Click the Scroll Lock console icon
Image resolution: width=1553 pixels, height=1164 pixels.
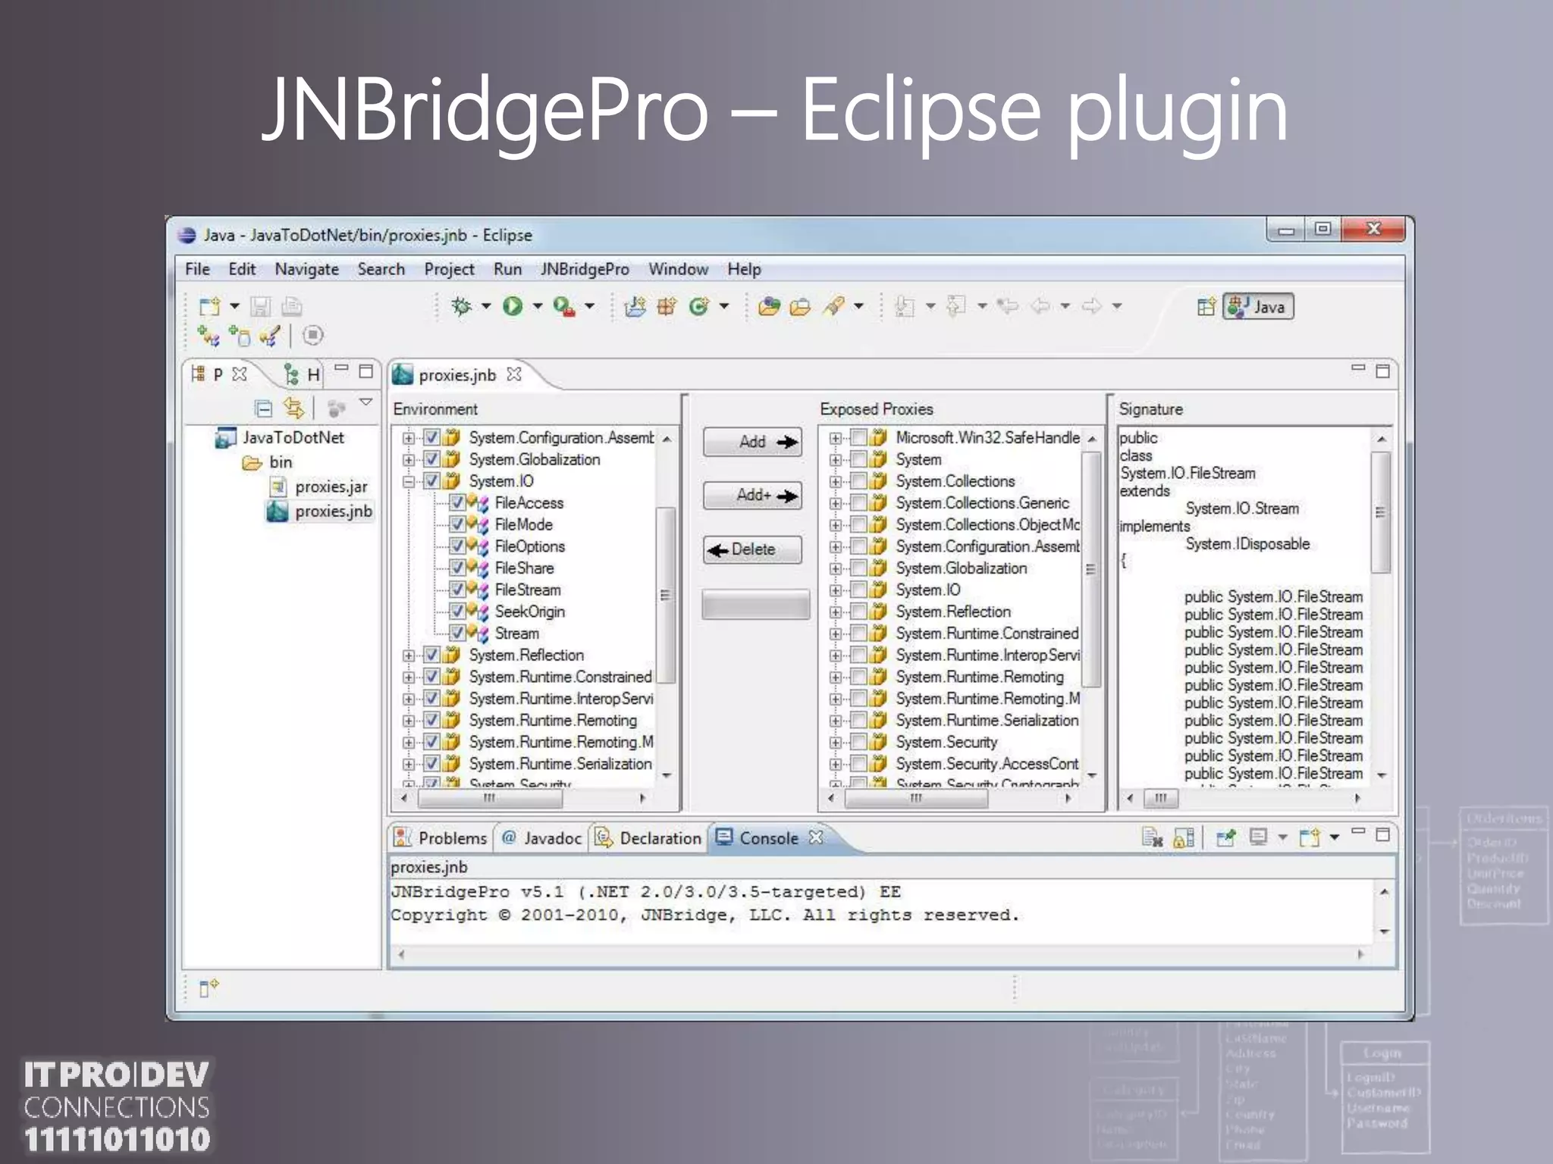[1184, 837]
